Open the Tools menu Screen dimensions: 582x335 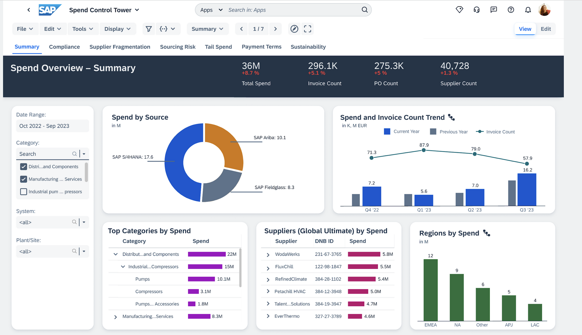pos(83,29)
